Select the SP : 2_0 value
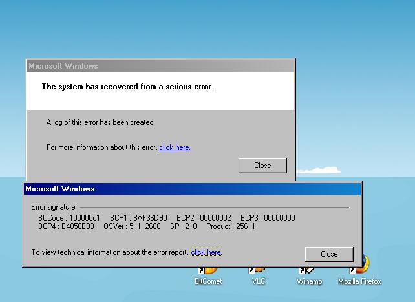 point(184,226)
